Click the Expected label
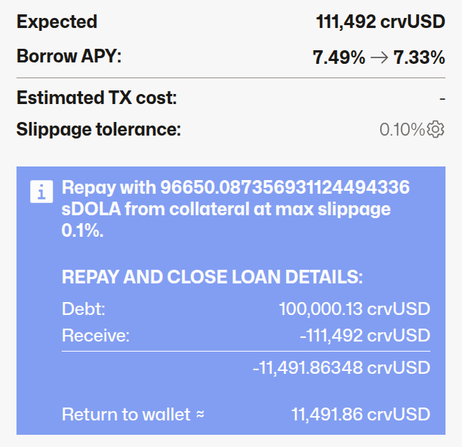 (57, 22)
